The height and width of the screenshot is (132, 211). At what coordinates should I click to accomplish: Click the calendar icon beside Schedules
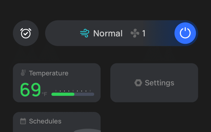pyautogui.click(x=23, y=121)
